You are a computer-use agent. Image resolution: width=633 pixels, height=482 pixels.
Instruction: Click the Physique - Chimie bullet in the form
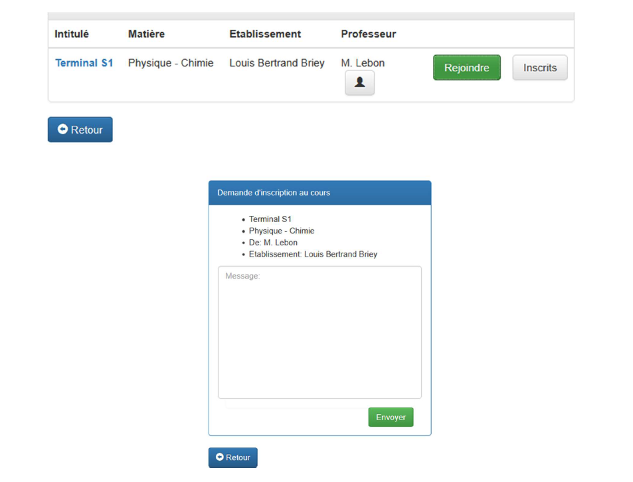coord(282,231)
